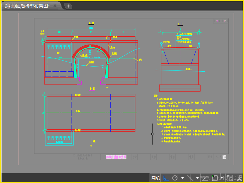The width and height of the screenshot is (244, 183).
Task: Toggle the object snap tracking icon
Action: pyautogui.click(x=190, y=178)
